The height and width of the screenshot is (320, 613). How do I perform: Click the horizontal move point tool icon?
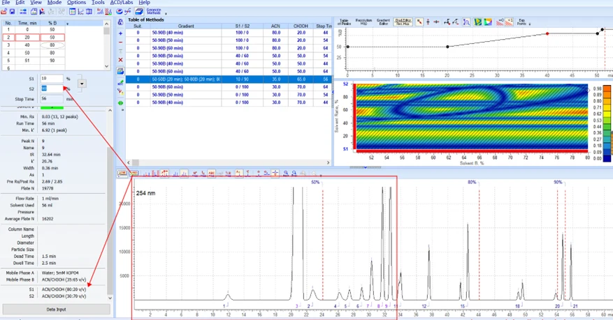click(436, 22)
